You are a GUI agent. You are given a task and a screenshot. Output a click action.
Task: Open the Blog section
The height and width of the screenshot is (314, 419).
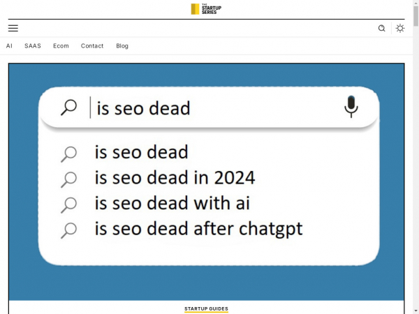click(122, 46)
